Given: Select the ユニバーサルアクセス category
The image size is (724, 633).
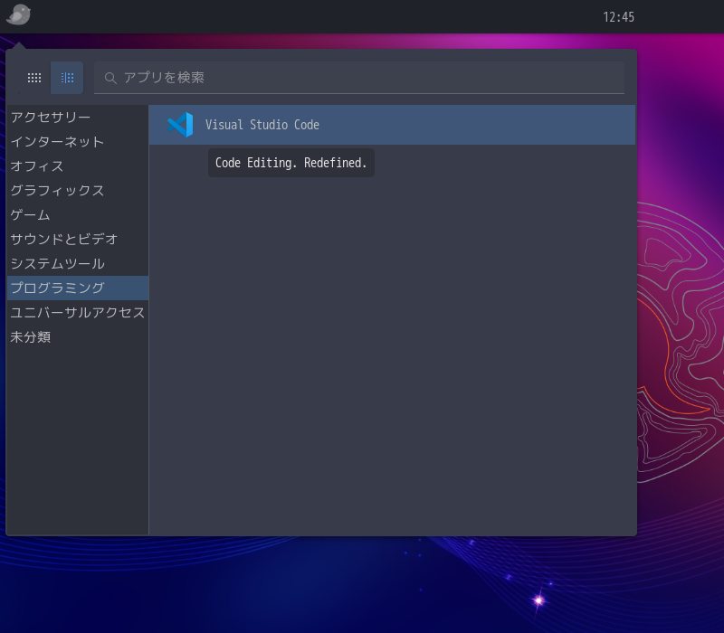Looking at the screenshot, I should [x=78, y=312].
